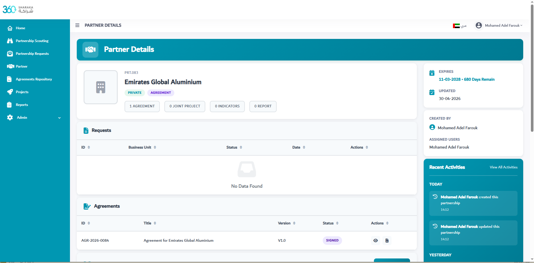Click the Home house icon
Viewport: 534px width, 263px height.
(10, 28)
